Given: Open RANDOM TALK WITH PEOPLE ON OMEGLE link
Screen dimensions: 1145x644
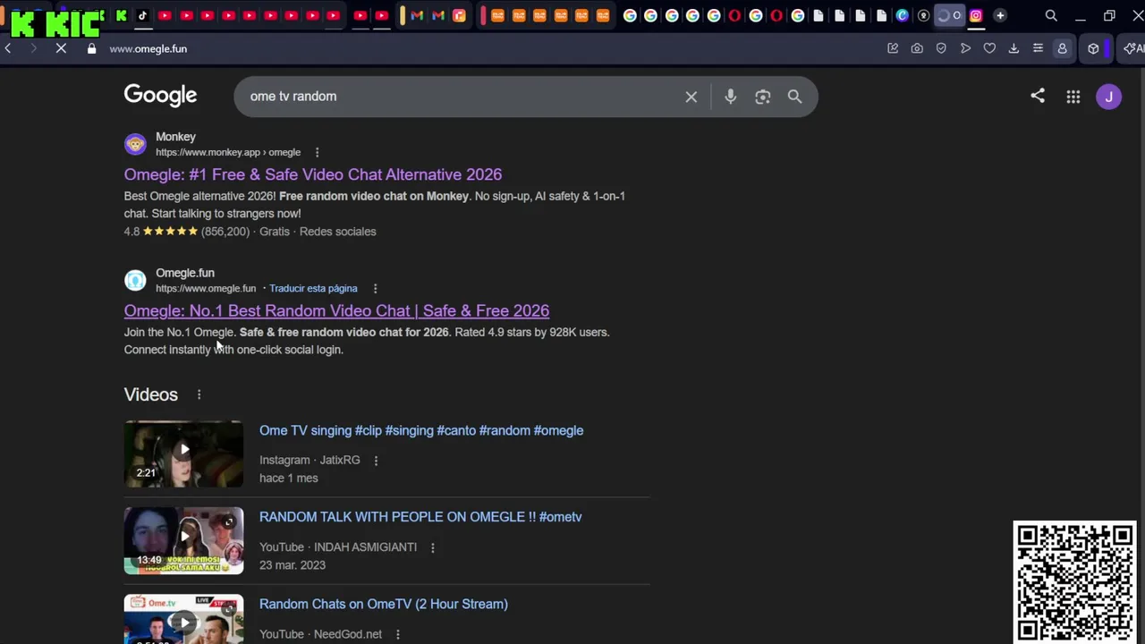Looking at the screenshot, I should pyautogui.click(x=420, y=517).
